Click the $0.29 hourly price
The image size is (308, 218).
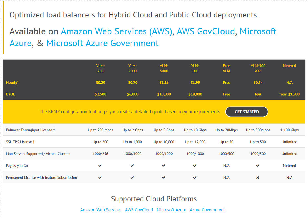tap(101, 83)
